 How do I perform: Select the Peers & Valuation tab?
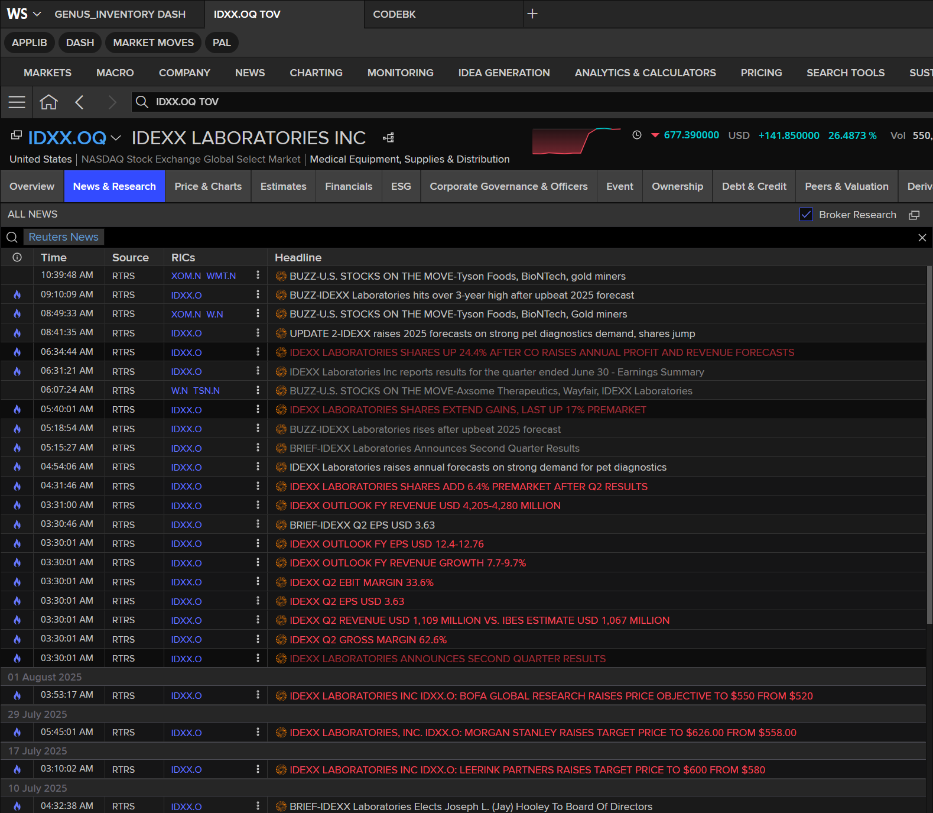point(847,186)
